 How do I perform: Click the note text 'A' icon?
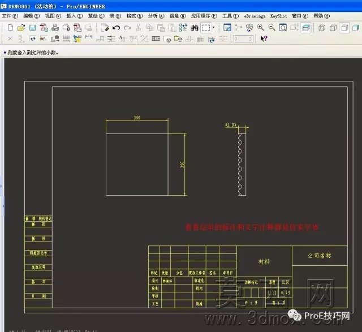point(122,38)
